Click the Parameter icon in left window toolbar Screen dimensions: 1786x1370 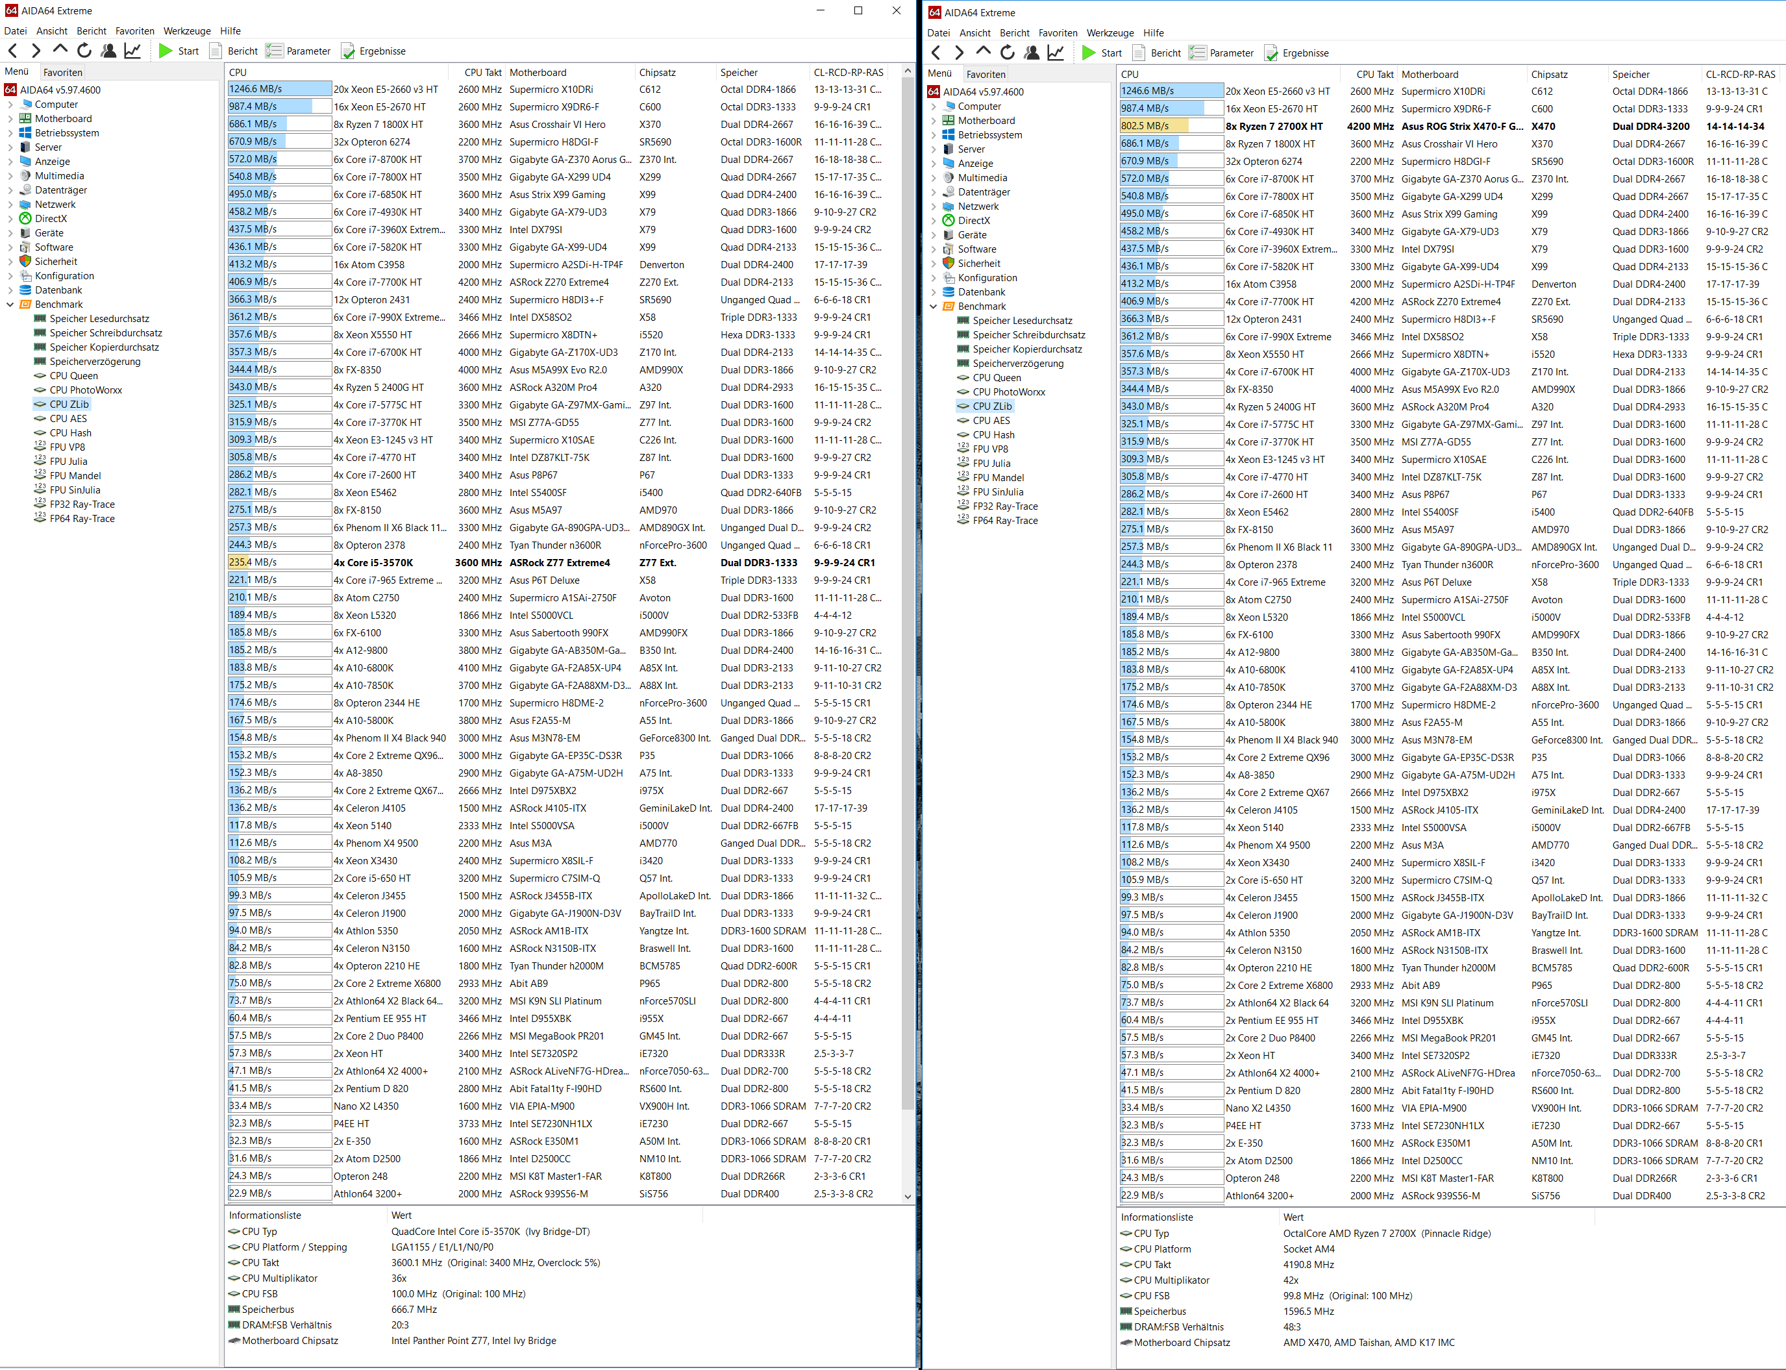click(x=274, y=51)
